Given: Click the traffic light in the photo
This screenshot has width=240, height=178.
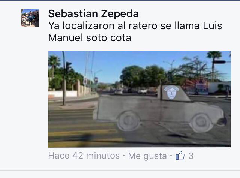Looking at the screenshot, I should click(x=68, y=67).
